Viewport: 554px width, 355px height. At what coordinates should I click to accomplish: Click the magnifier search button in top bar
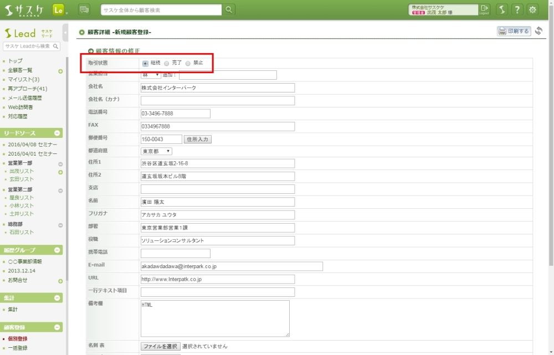tap(229, 9)
